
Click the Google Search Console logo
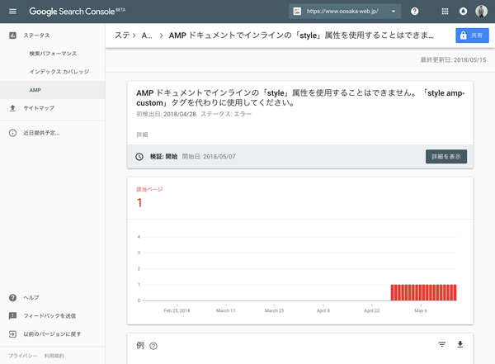tap(77, 12)
